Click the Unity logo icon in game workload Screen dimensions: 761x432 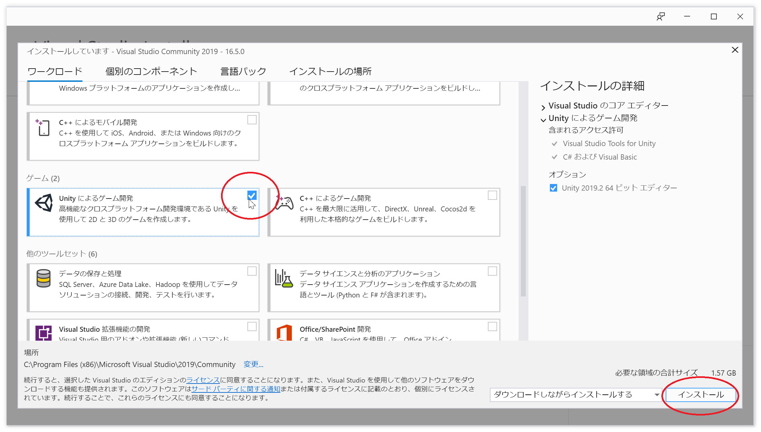pyautogui.click(x=44, y=202)
